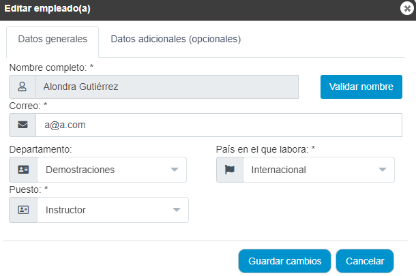Open the País combo box showing Internacional

pos(318,170)
